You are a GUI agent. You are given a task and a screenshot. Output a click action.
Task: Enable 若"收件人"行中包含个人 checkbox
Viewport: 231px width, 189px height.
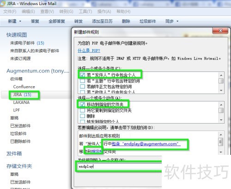point(82,92)
